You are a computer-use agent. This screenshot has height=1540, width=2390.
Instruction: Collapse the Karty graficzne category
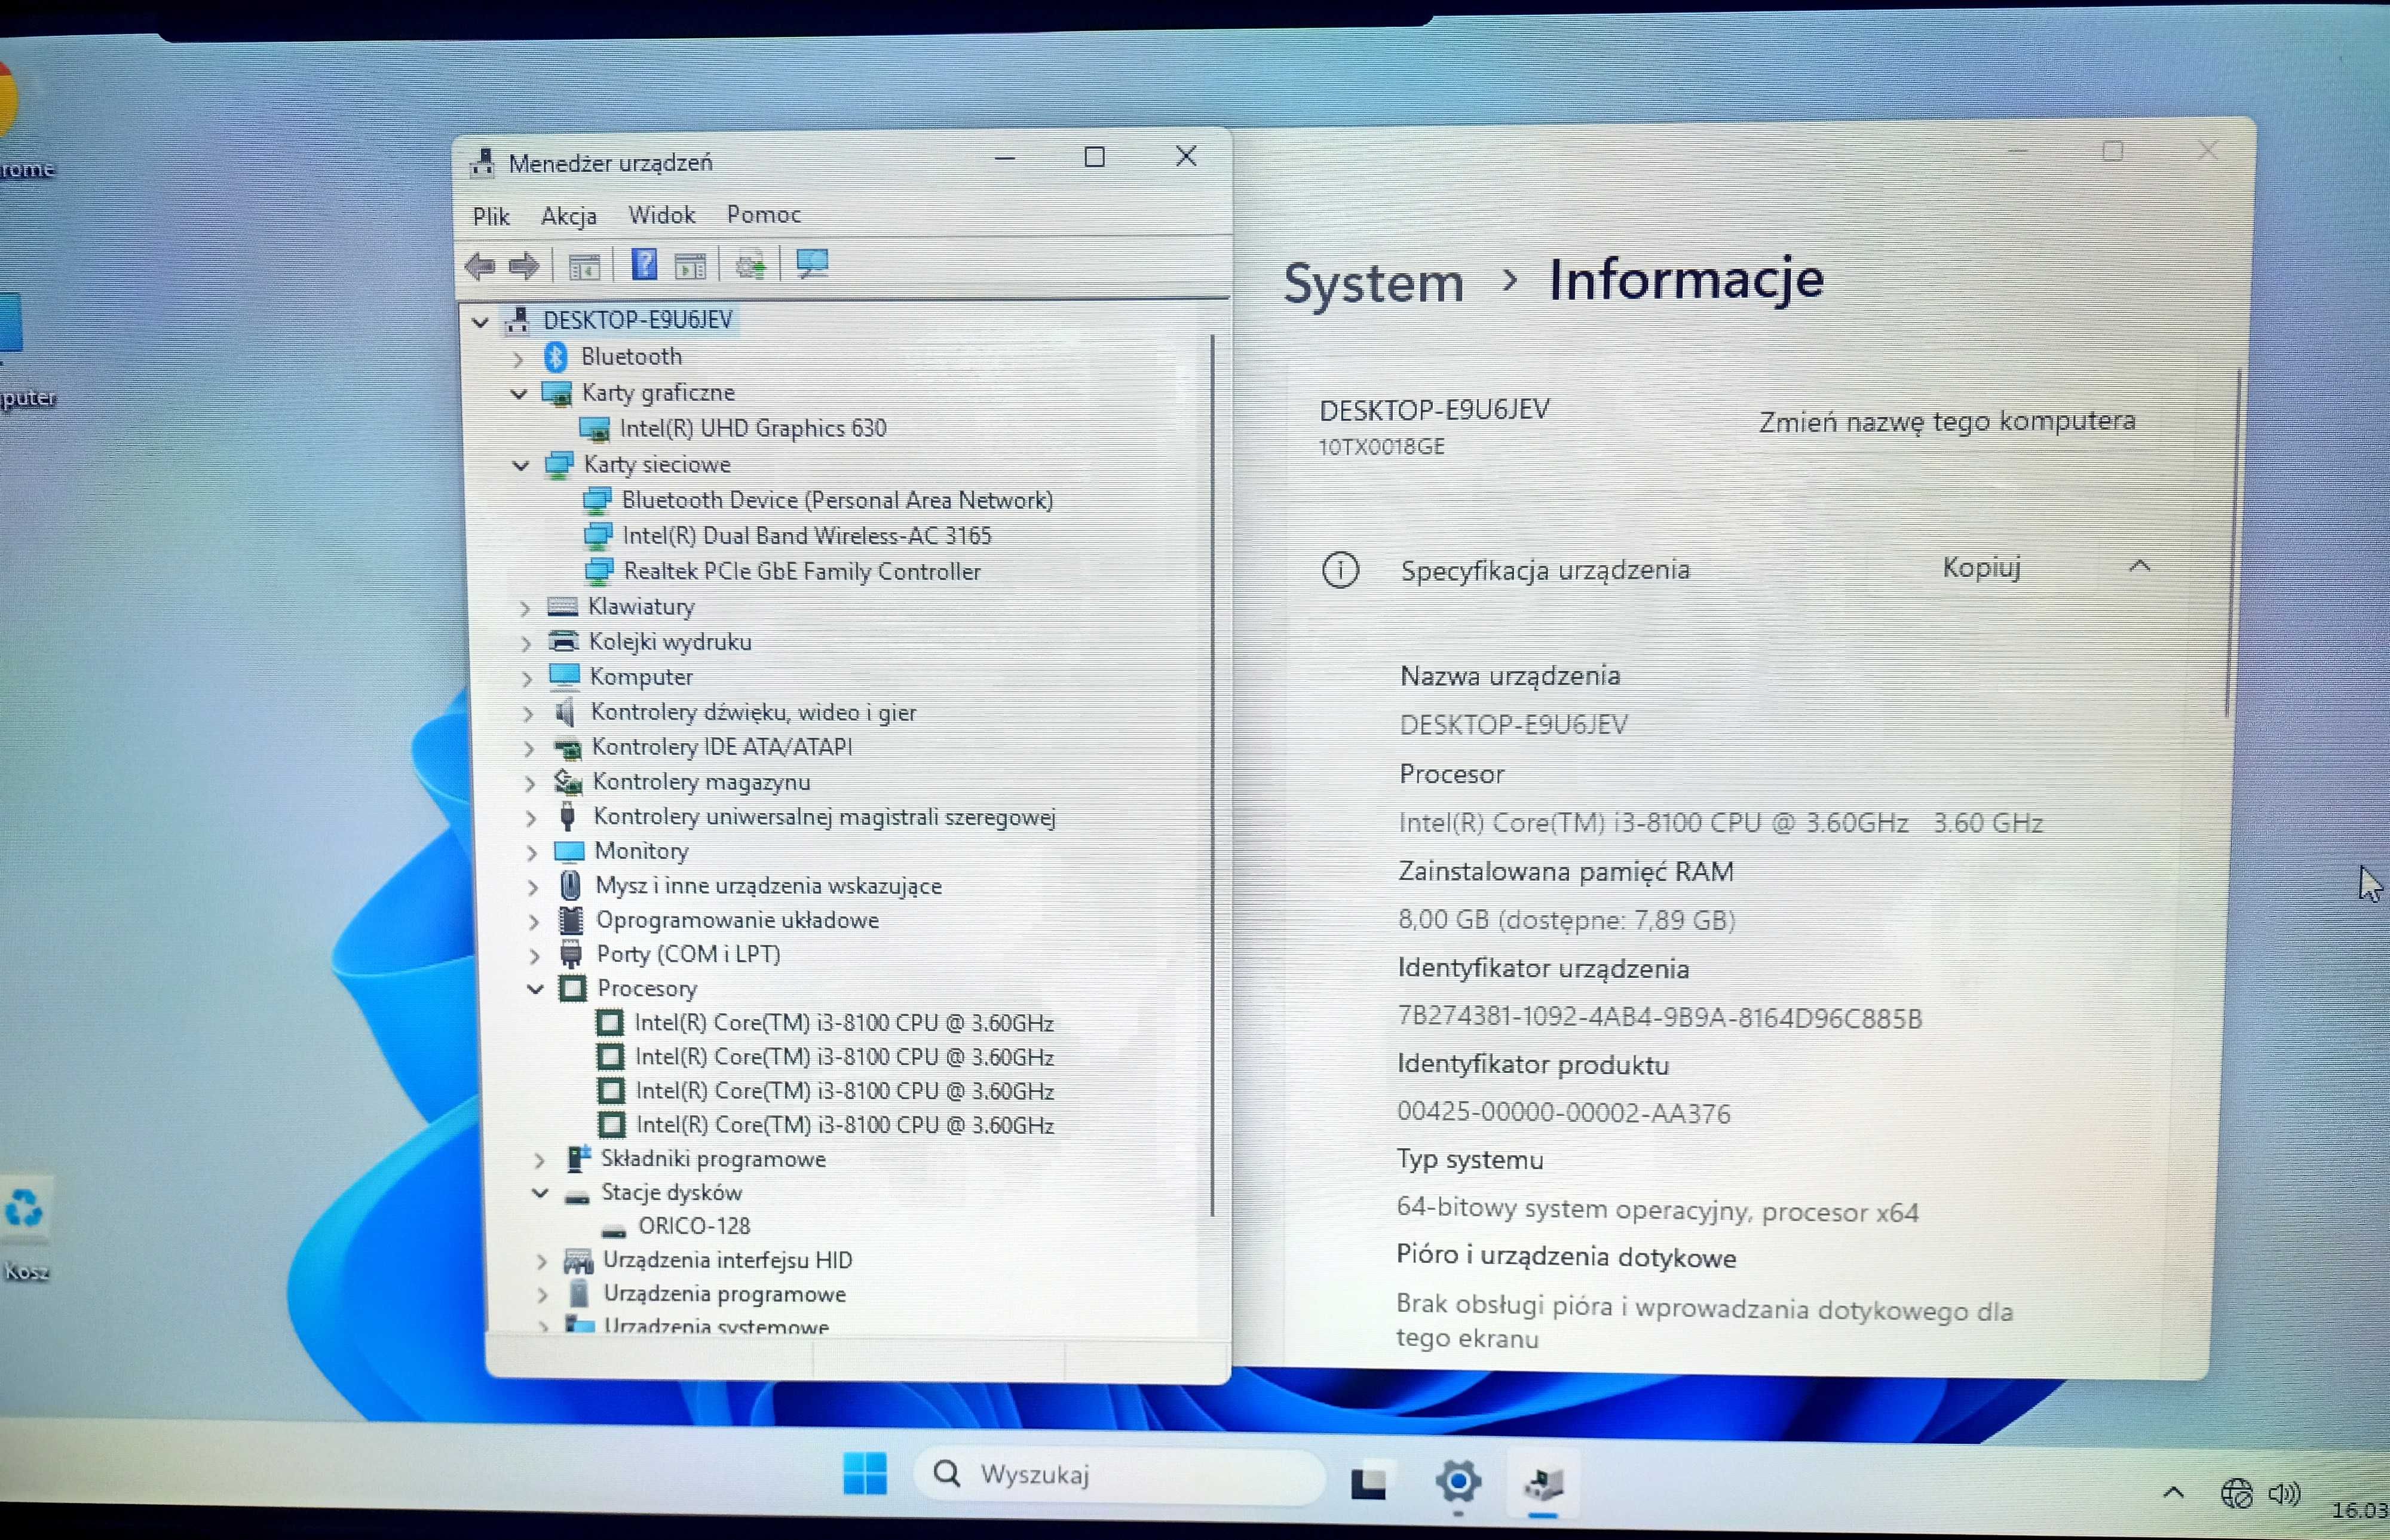(x=518, y=394)
